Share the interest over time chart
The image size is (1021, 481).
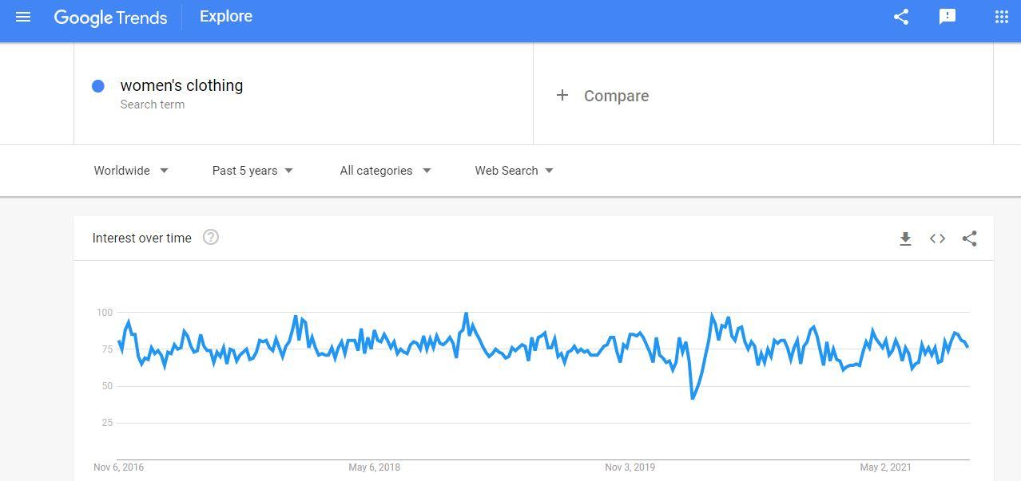969,239
